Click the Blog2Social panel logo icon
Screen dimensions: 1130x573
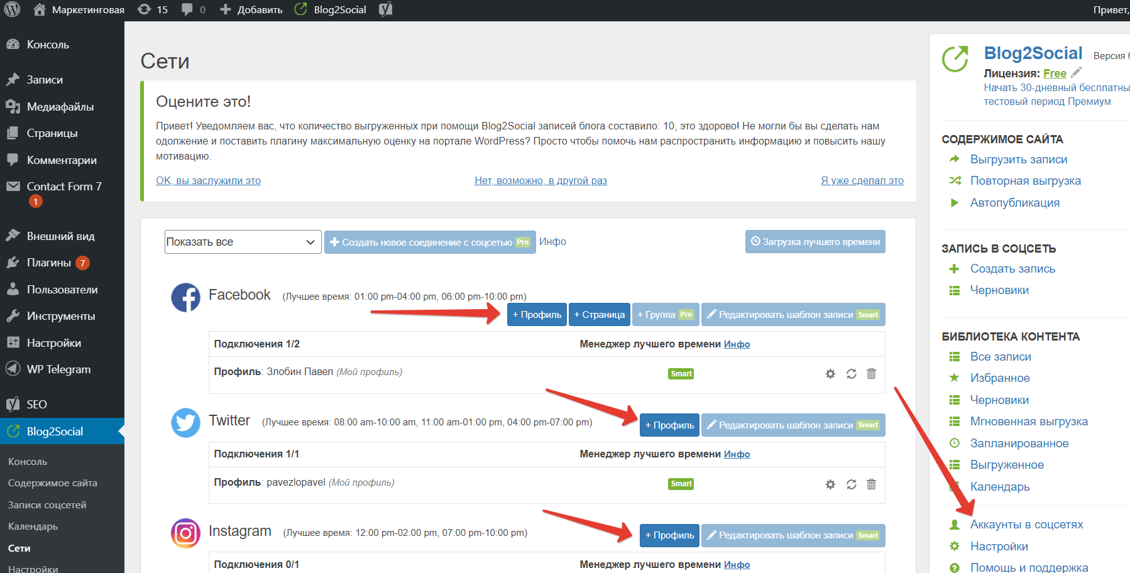[955, 59]
